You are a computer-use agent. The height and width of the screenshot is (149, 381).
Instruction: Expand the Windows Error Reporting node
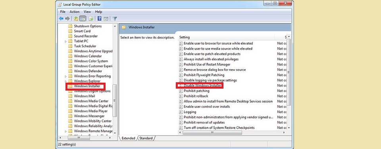pos(65,76)
